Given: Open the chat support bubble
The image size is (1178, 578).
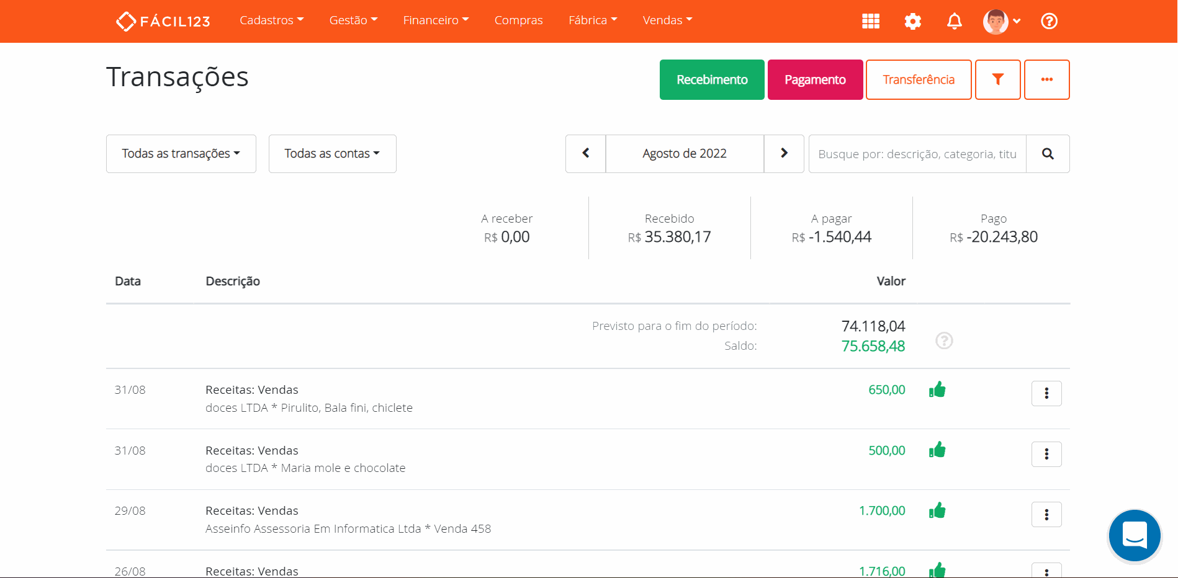Looking at the screenshot, I should [1135, 535].
